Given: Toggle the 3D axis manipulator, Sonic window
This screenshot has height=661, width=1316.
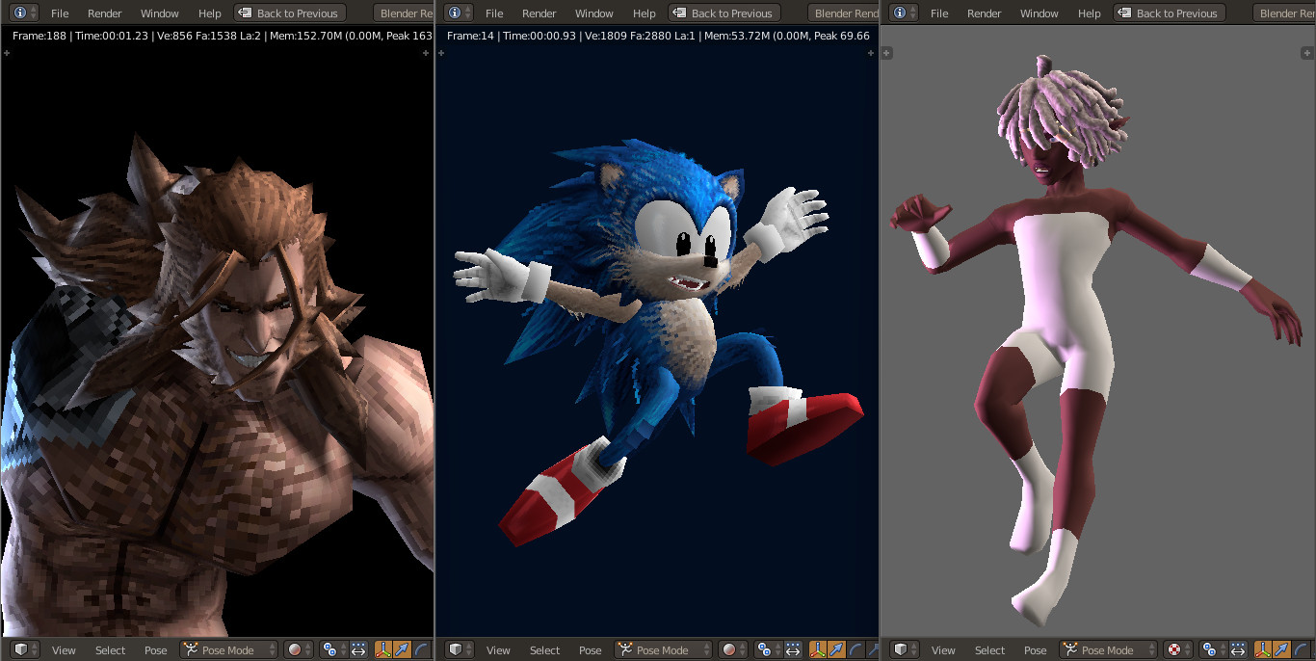Looking at the screenshot, I should (x=818, y=649).
